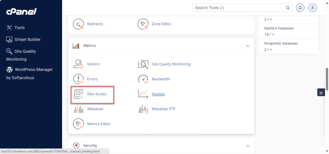Open Sitejet Builder from sidebar

tap(27, 39)
